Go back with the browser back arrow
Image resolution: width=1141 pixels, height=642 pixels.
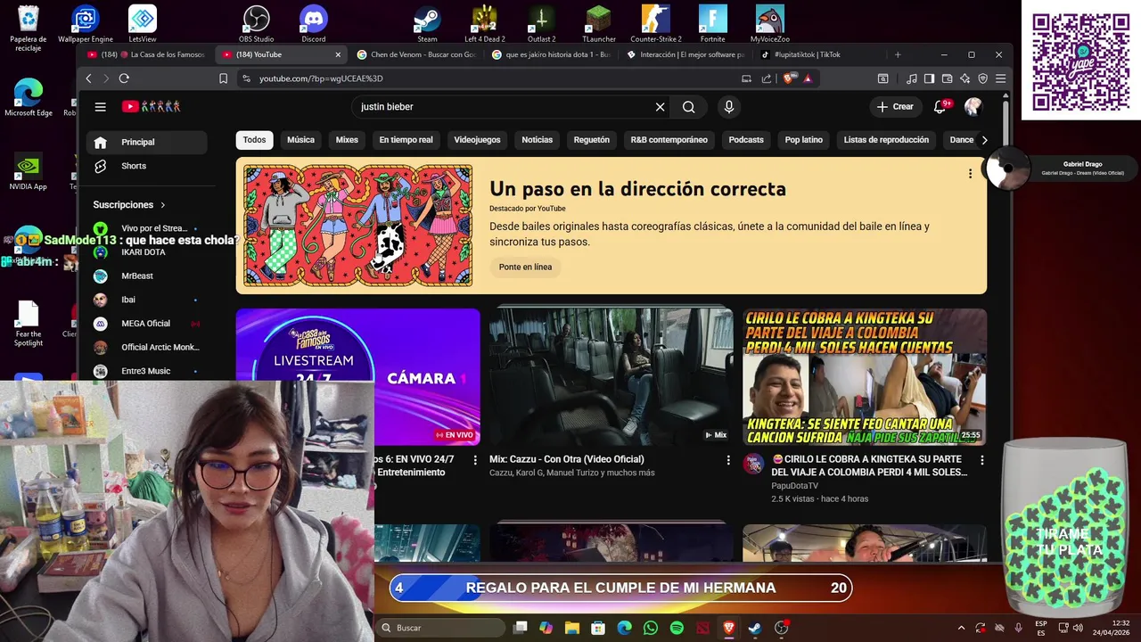88,78
